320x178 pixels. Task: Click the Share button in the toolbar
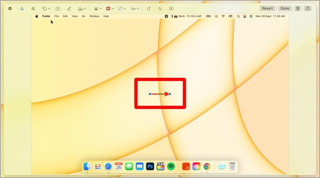[308, 8]
